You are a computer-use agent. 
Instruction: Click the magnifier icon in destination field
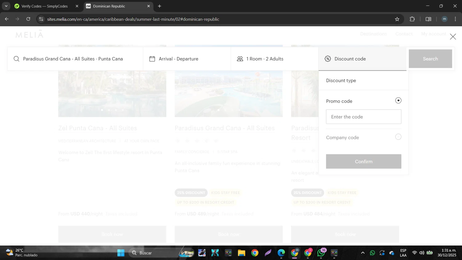tap(17, 59)
